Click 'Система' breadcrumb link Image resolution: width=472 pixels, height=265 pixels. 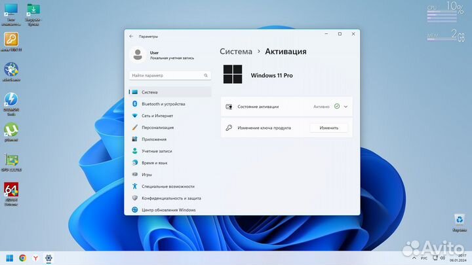(x=236, y=52)
